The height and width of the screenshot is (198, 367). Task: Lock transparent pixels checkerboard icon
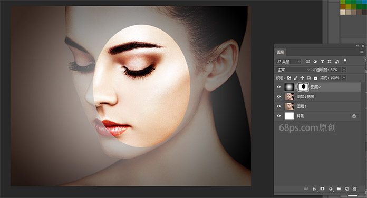(x=289, y=78)
